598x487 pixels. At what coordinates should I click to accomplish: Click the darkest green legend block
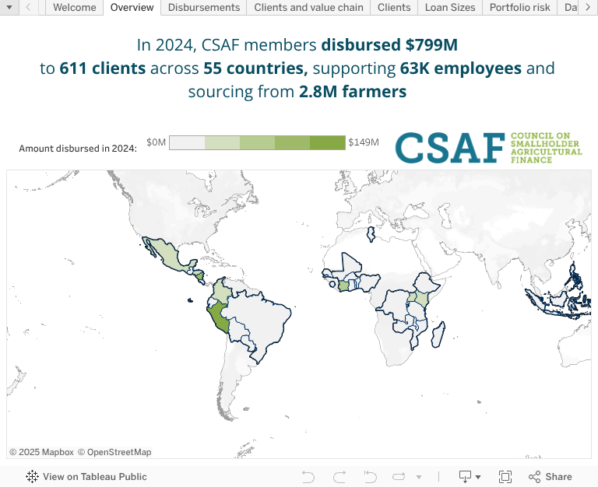pos(328,142)
